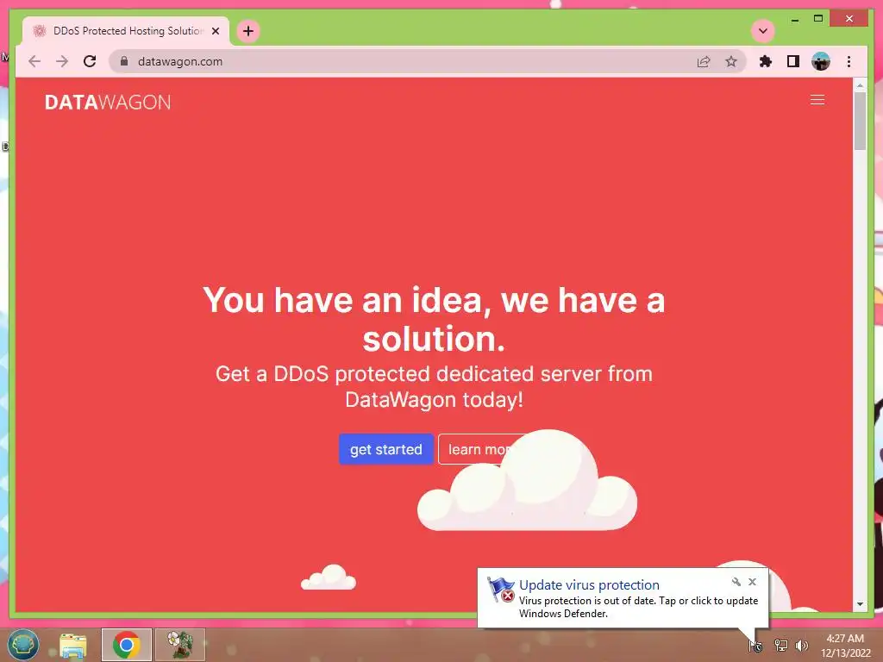Reload the datawagon.com page
Screen dimensions: 883x662
[x=90, y=61]
